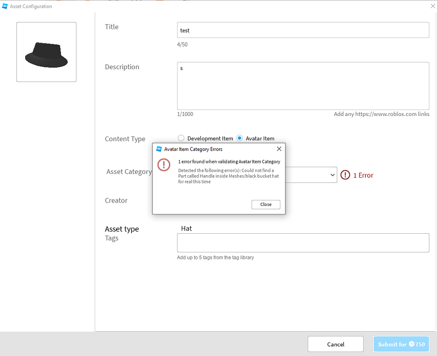Click the dropdown arrow beside the category field
The width and height of the screenshot is (437, 356).
point(332,175)
